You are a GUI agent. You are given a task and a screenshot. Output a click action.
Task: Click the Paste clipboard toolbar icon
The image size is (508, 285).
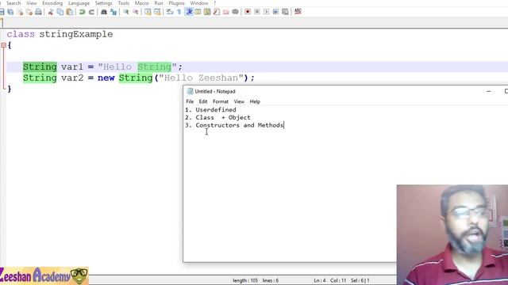point(69,12)
